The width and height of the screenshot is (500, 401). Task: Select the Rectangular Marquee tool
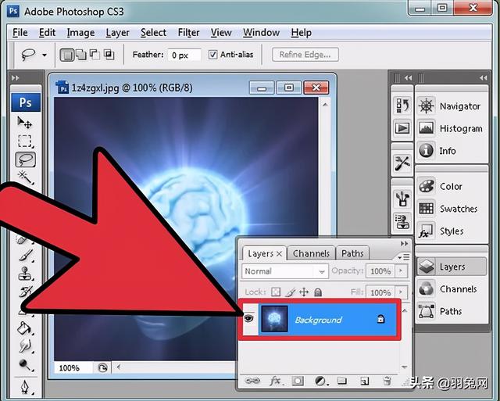tap(25, 141)
